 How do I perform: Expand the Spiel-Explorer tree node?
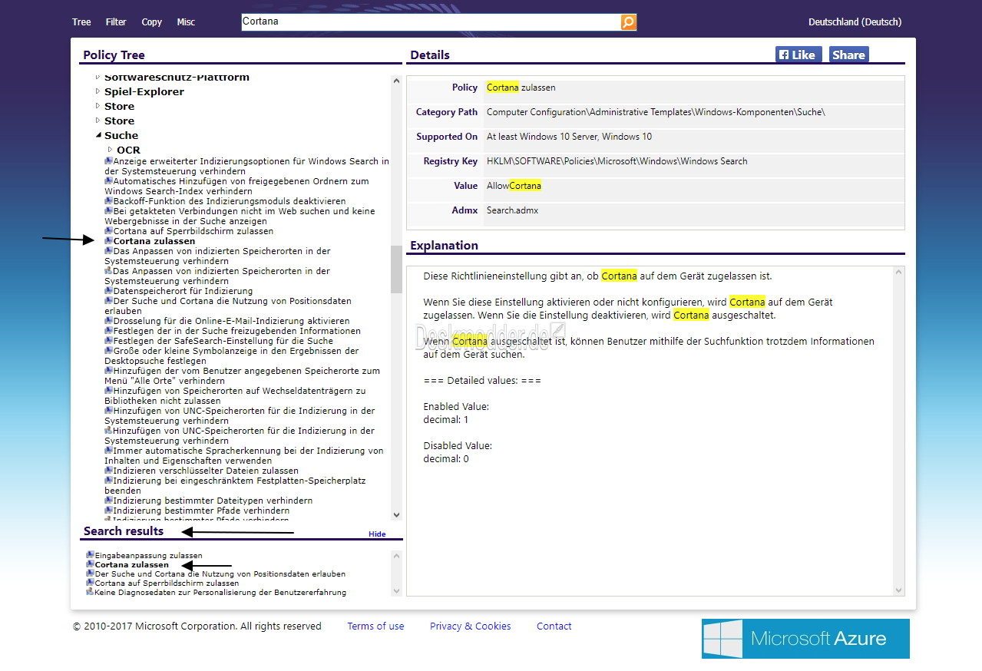click(98, 91)
